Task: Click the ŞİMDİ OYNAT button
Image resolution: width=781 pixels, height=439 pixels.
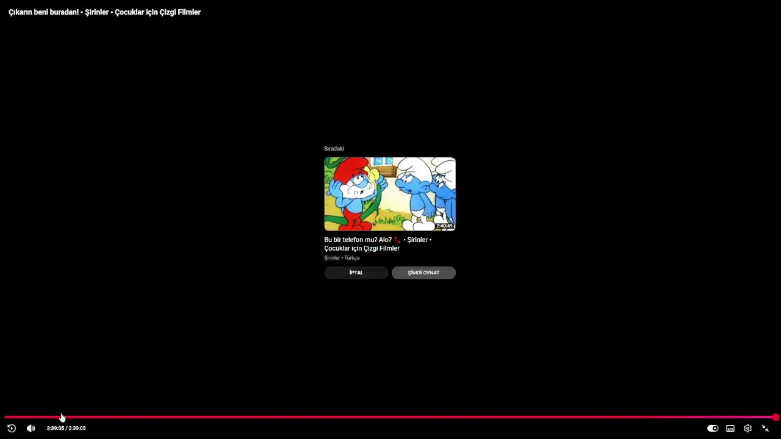Action: coord(423,273)
